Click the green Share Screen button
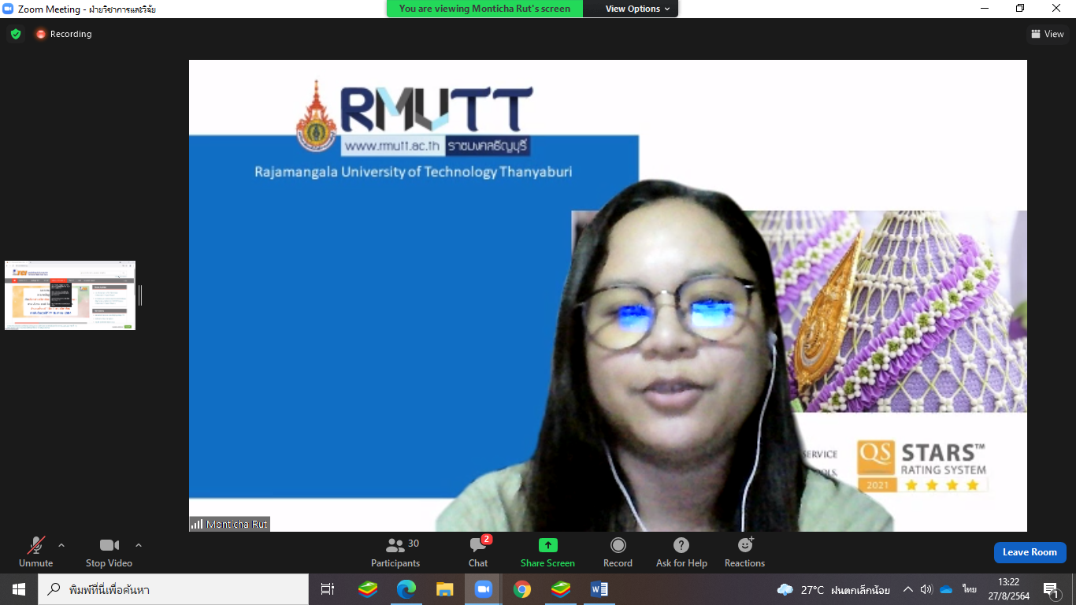The height and width of the screenshot is (605, 1076). (x=547, y=551)
